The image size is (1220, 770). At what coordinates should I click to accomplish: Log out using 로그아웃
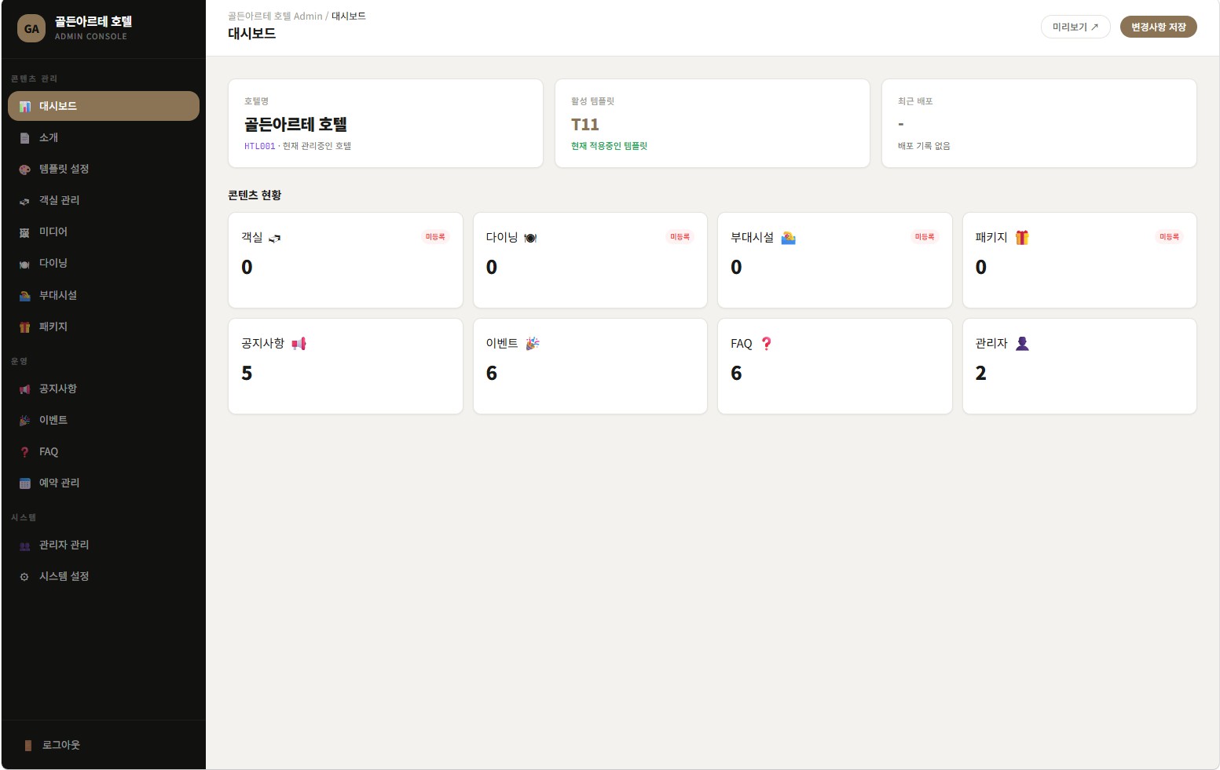pyautogui.click(x=104, y=746)
